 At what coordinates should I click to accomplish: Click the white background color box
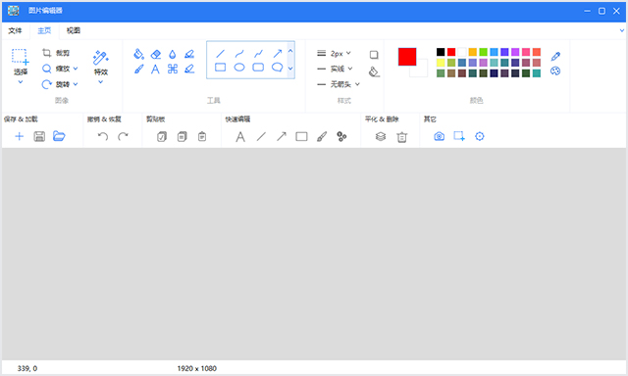[421, 70]
